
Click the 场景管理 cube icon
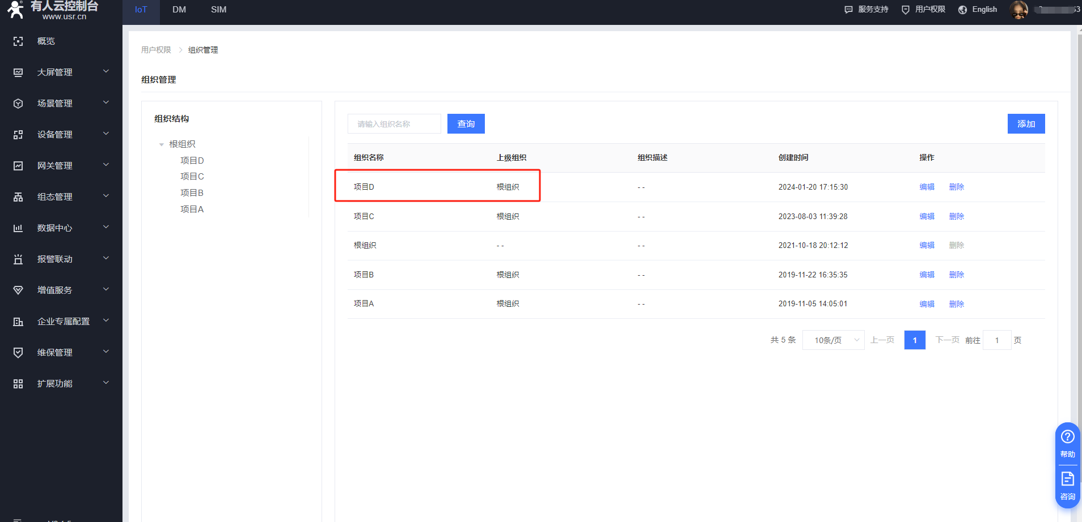[18, 104]
